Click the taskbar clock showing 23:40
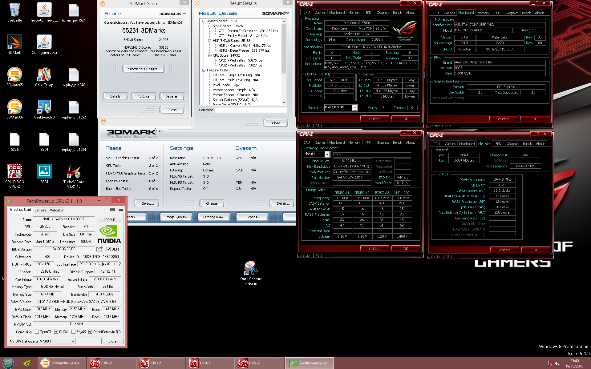This screenshot has width=591, height=369. tap(574, 363)
